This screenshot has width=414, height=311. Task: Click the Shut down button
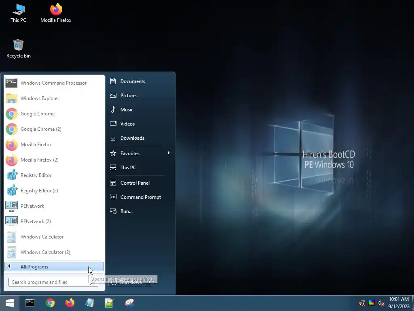(x=127, y=282)
